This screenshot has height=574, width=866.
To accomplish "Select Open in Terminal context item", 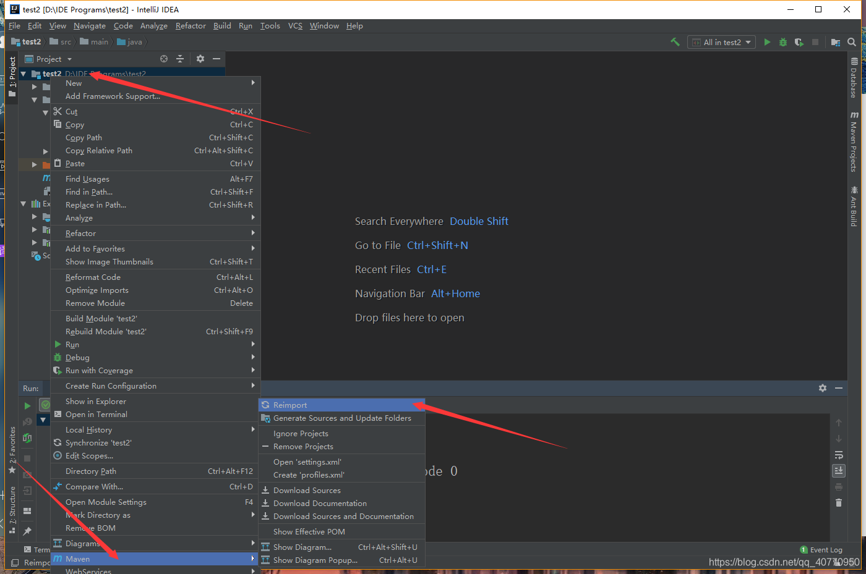I will [155, 415].
